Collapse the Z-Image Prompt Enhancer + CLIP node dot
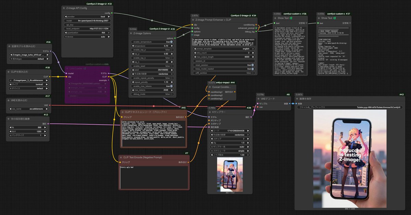This screenshot has width=411, height=215. (x=194, y=20)
